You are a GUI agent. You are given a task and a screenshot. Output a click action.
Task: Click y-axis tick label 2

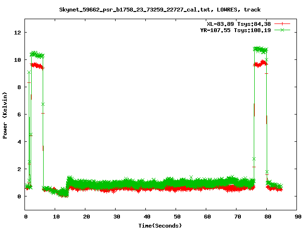tap(19, 169)
